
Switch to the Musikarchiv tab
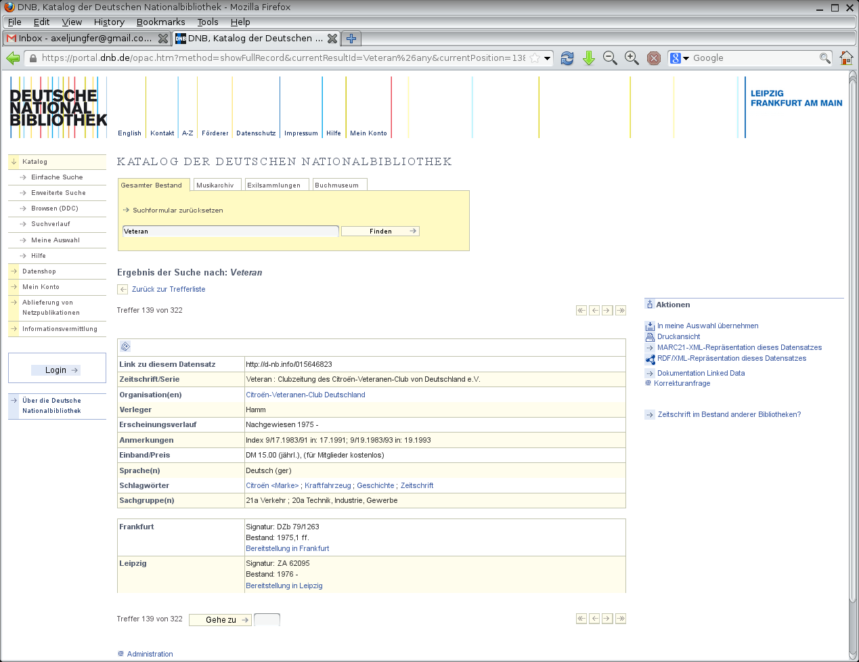point(215,185)
